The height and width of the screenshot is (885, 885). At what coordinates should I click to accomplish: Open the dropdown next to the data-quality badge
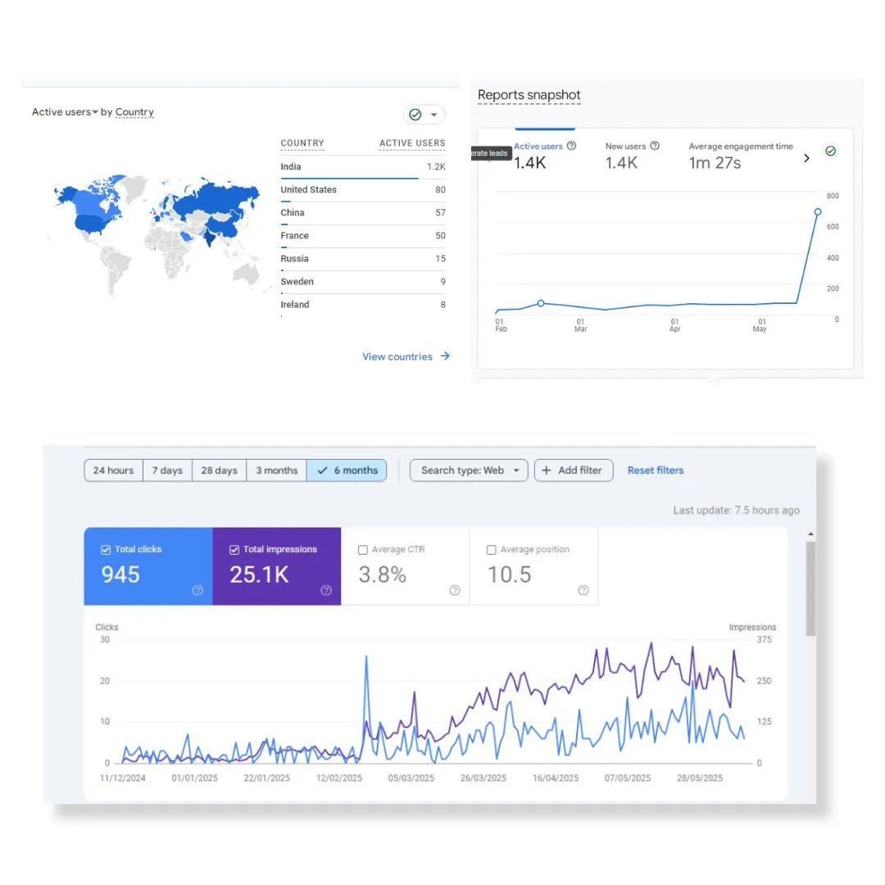click(433, 114)
